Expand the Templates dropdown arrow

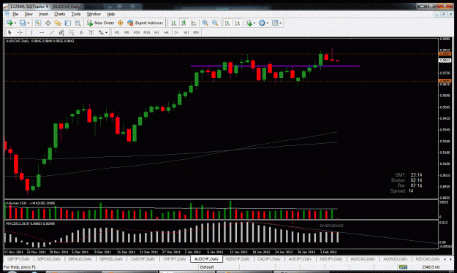[x=280, y=23]
